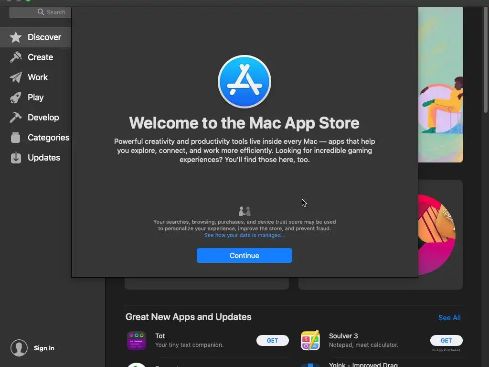Click the Yoink - Improved Drag title
This screenshot has height=367, width=489.
click(363, 364)
